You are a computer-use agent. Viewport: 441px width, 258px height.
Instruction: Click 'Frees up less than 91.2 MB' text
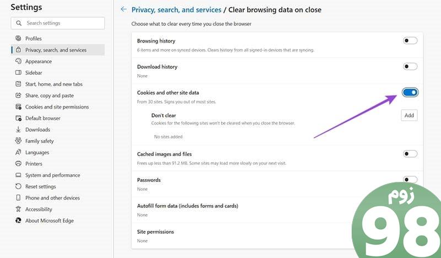[212, 163]
